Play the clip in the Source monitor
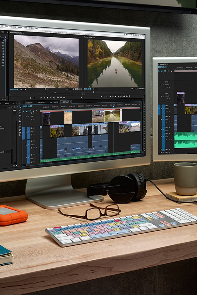 pos(48,98)
